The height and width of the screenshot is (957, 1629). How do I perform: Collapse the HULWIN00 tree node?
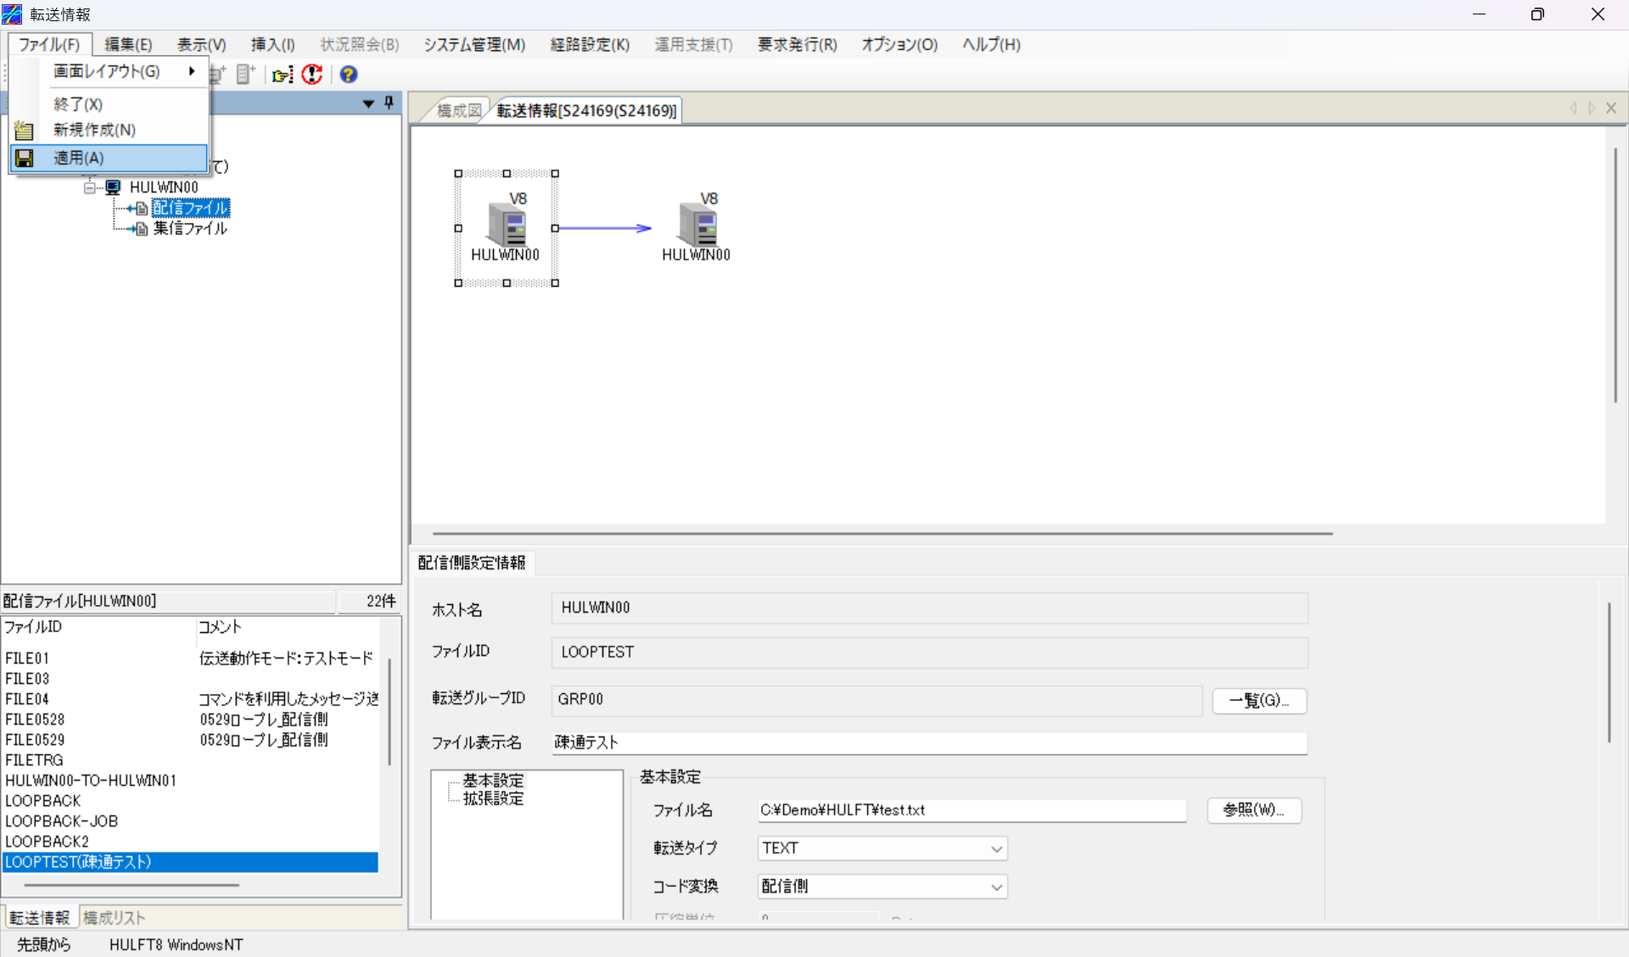[90, 187]
